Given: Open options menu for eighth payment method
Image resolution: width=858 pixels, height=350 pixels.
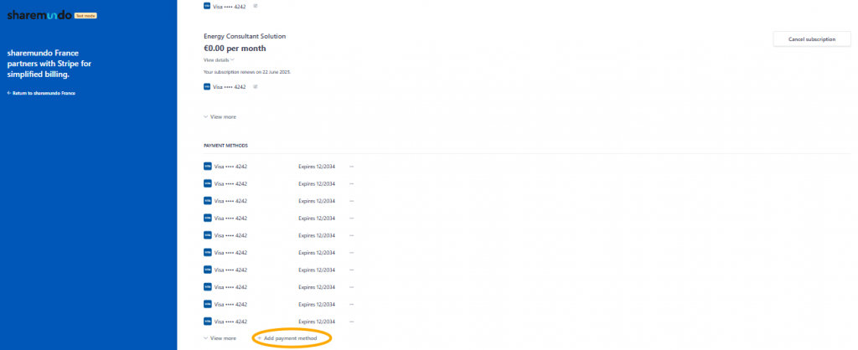Looking at the screenshot, I should click(x=352, y=287).
